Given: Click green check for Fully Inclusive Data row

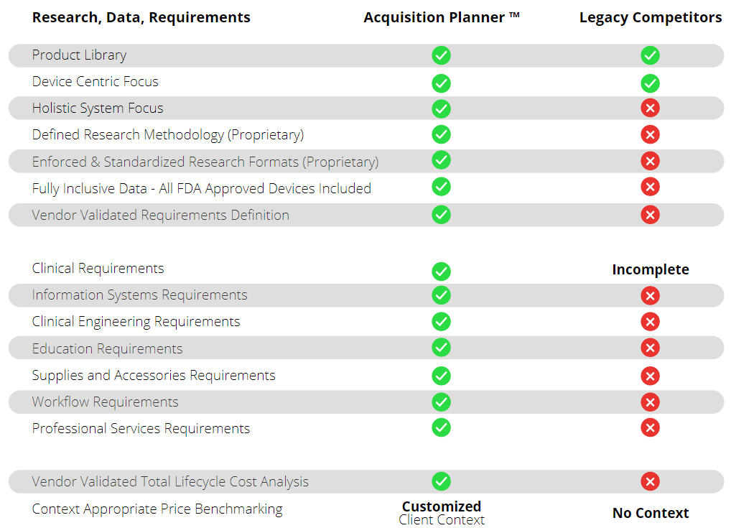Looking at the screenshot, I should coord(441,187).
